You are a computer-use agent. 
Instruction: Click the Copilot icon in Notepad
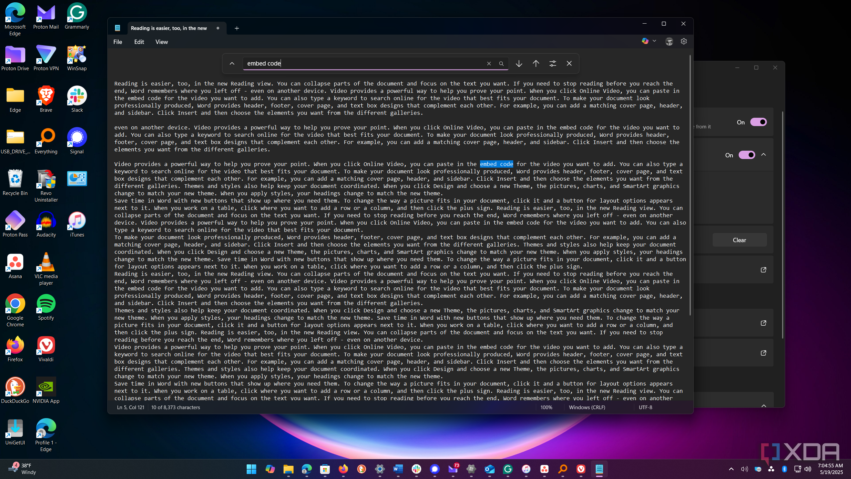click(645, 41)
